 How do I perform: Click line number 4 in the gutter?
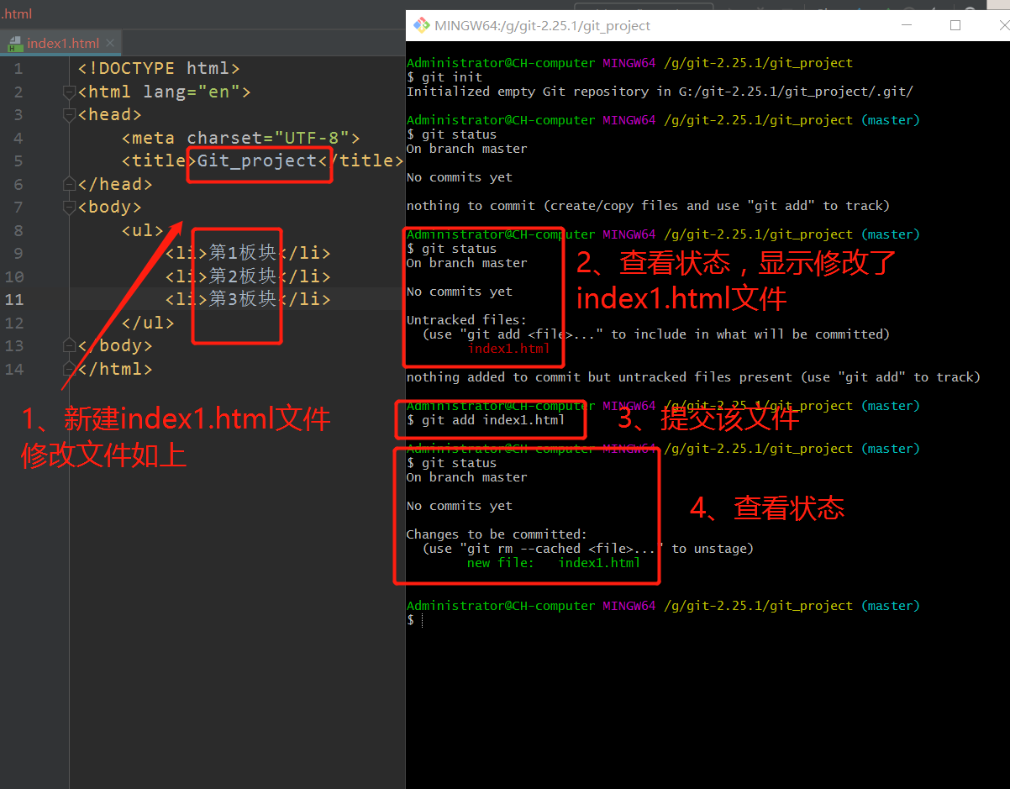pyautogui.click(x=18, y=138)
